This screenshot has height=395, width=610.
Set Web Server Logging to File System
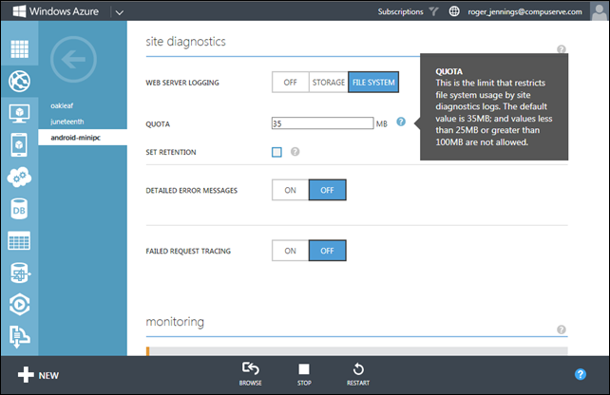coord(373,82)
